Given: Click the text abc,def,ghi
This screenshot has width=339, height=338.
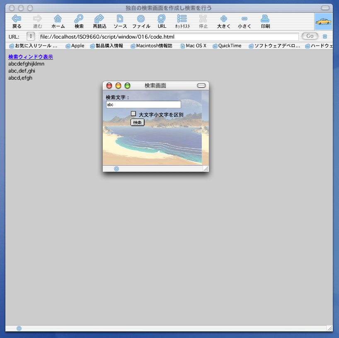Looking at the screenshot, I should point(22,71).
